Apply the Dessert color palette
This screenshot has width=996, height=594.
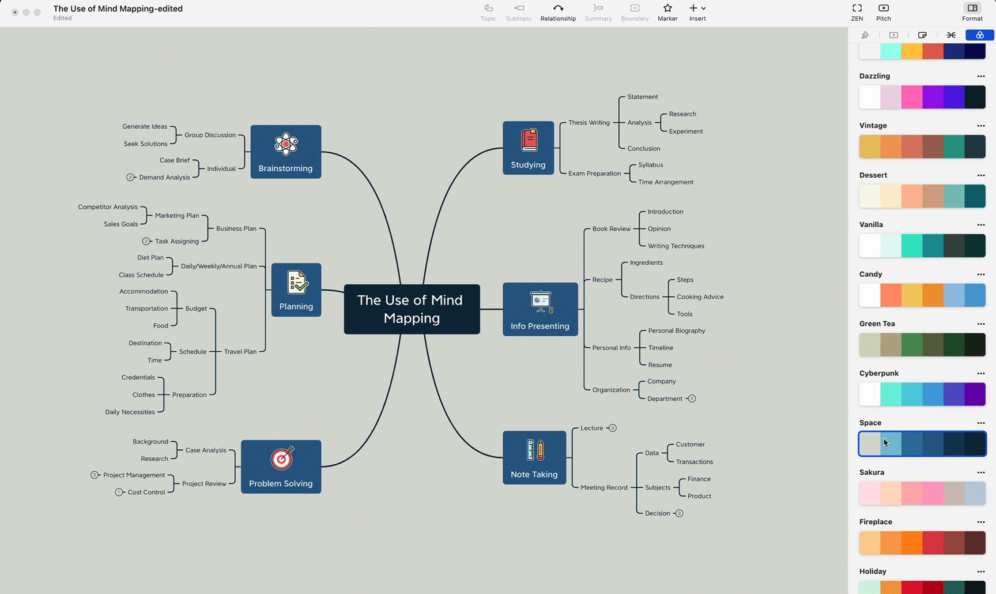(x=922, y=196)
